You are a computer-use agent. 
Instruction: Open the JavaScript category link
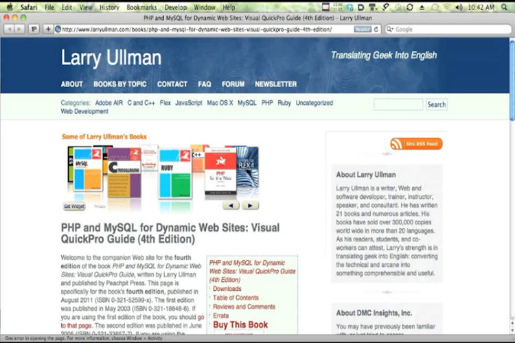(189, 103)
